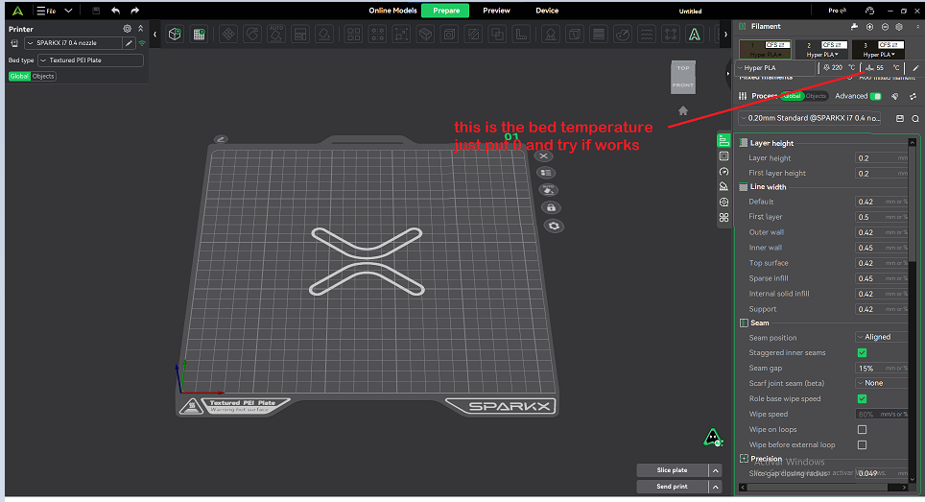925x502 pixels.
Task: Switch Process scope to Global
Action: [x=792, y=96]
